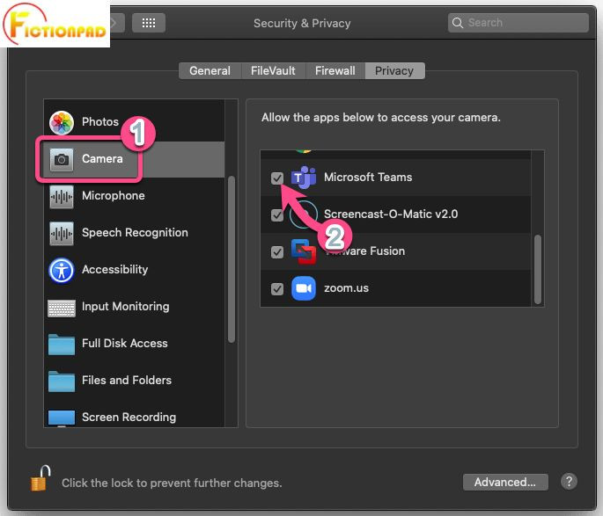
Task: Click the Input Monitoring keyboard icon
Action: click(x=61, y=308)
